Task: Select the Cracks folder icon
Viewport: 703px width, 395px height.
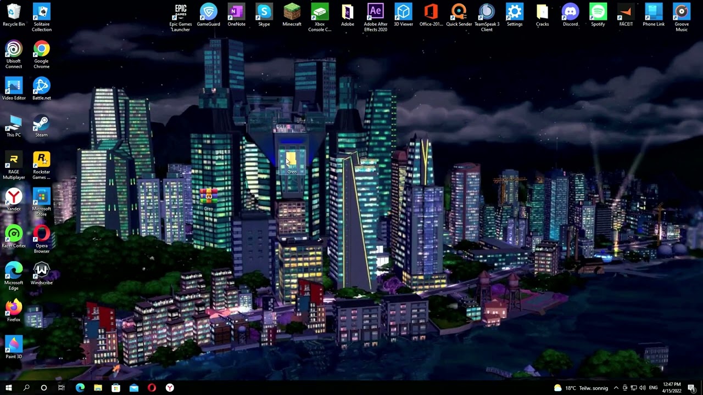Action: click(542, 15)
